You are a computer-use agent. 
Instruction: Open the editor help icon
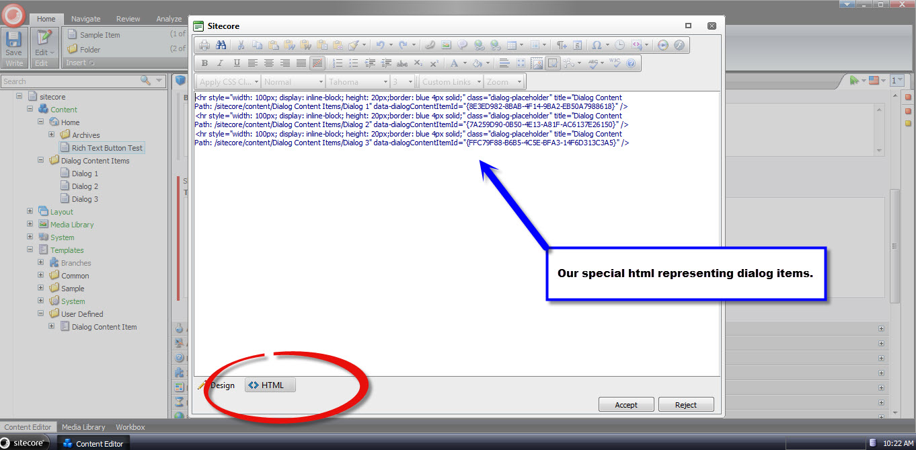pos(631,63)
